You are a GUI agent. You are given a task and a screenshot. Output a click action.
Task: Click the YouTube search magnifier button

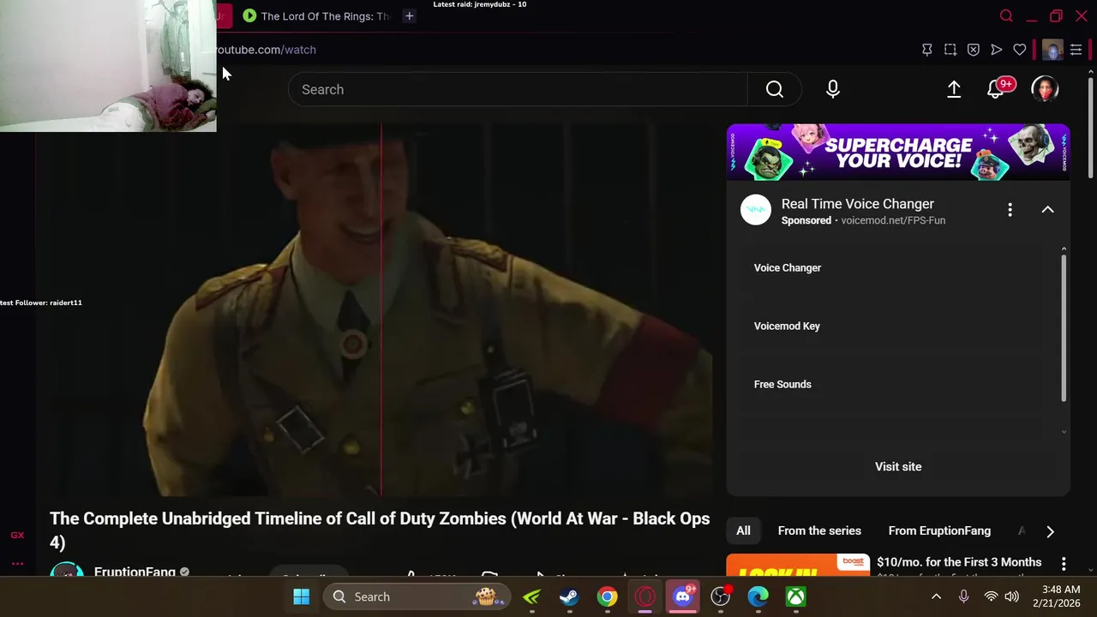coord(774,89)
